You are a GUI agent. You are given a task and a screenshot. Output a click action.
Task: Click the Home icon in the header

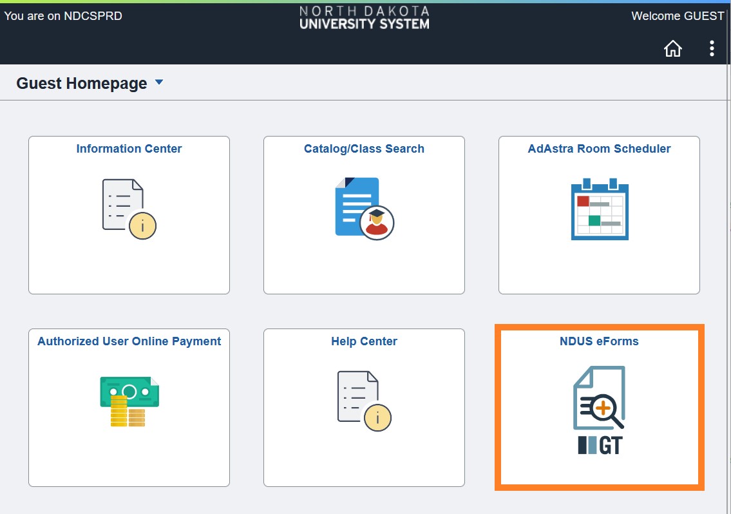tap(672, 48)
